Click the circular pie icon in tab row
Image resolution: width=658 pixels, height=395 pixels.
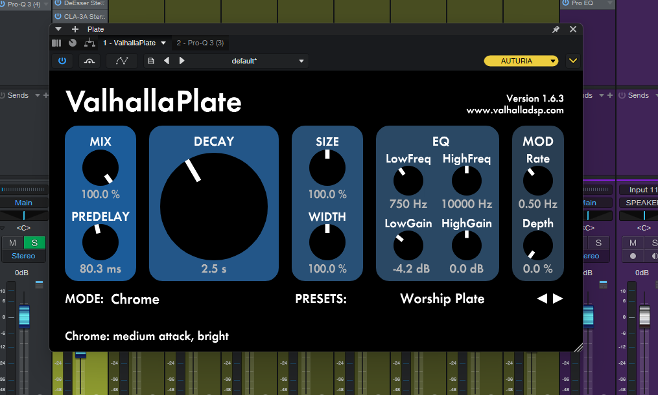[x=73, y=43]
